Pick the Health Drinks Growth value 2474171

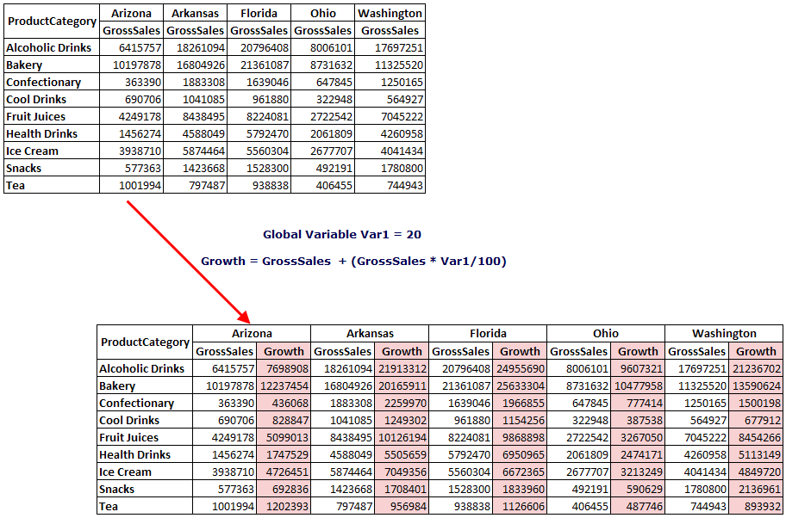(x=638, y=454)
